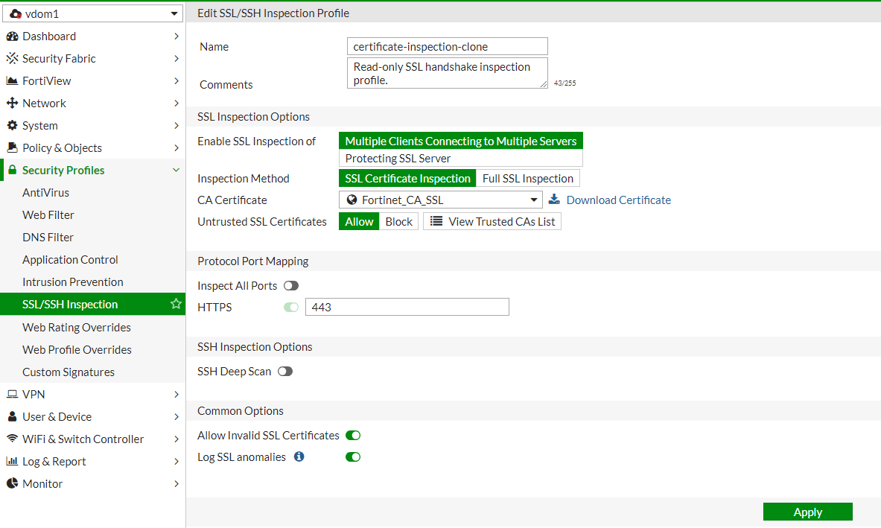Enable the Inspect All Ports toggle
The height and width of the screenshot is (528, 881).
[290, 285]
